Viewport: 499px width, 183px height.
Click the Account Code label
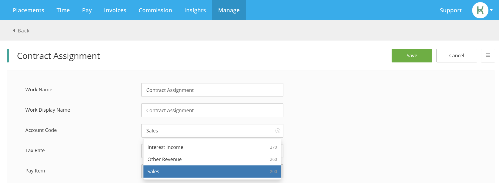[x=41, y=130]
